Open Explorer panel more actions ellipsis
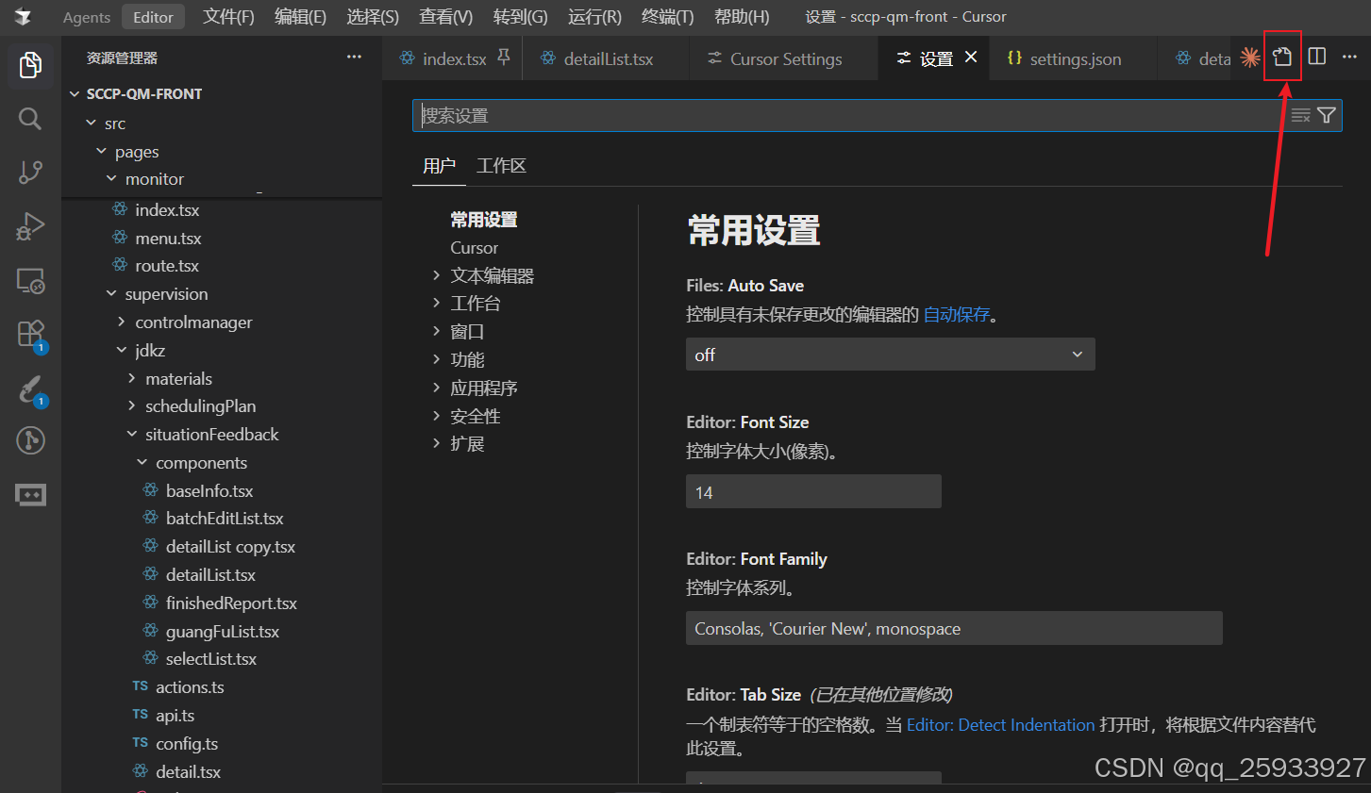The image size is (1371, 793). click(x=354, y=58)
